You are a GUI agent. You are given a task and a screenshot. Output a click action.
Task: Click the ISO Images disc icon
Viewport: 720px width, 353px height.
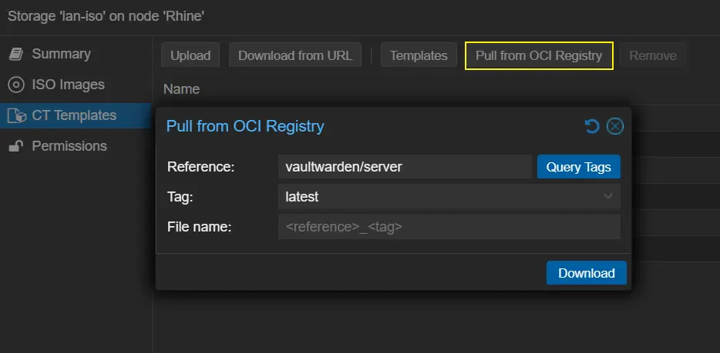16,85
